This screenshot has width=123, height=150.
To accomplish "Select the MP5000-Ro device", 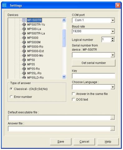I will pyautogui.click(x=35, y=47).
